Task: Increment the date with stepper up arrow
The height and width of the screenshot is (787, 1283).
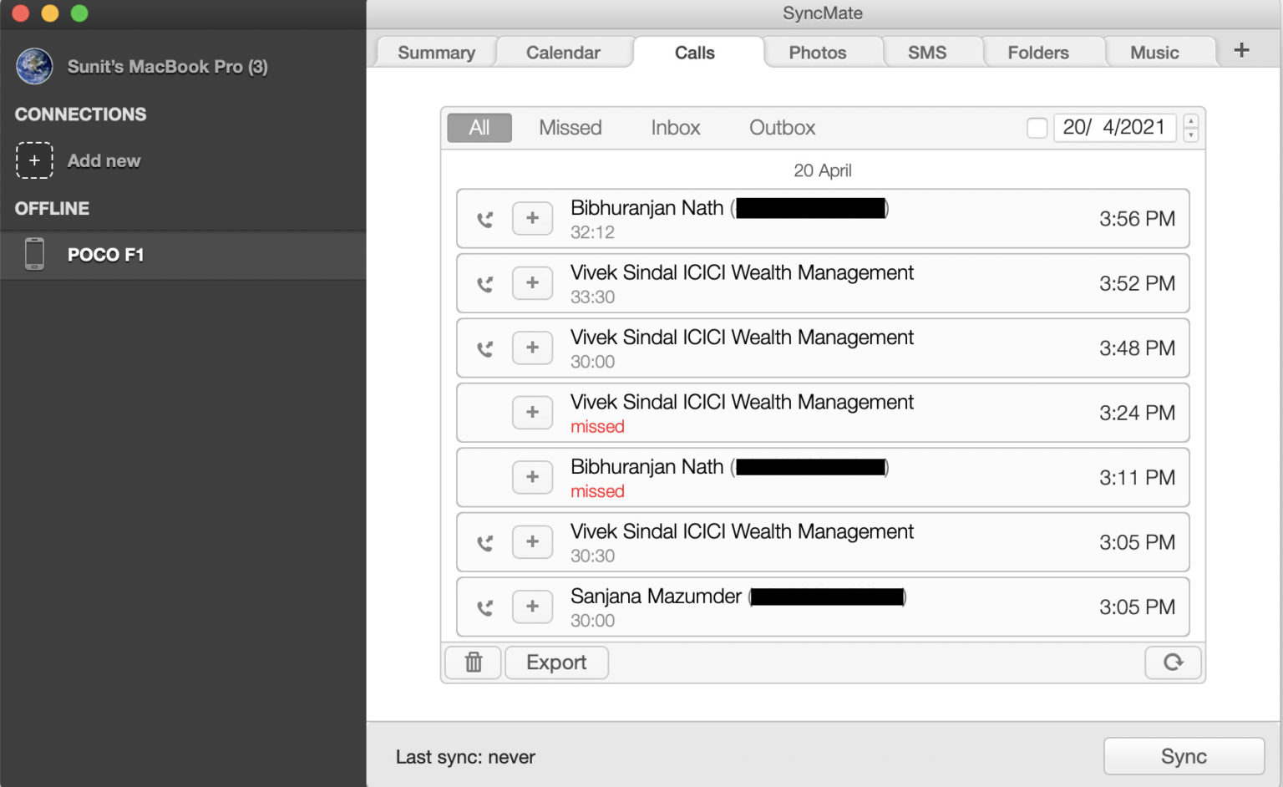Action: (1191, 121)
